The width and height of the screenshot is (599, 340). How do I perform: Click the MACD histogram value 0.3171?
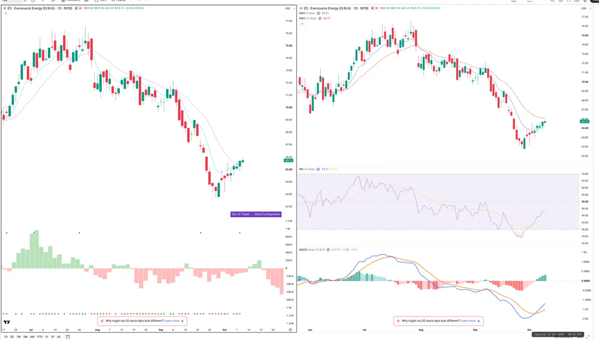(336, 250)
